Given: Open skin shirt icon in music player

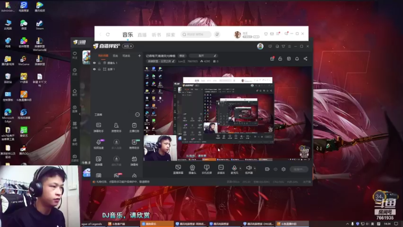Looking at the screenshot, I should pos(266,34).
